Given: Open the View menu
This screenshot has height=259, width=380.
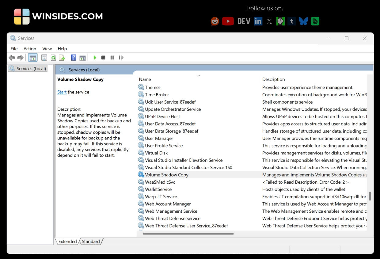Looking at the screenshot, I should (47, 48).
